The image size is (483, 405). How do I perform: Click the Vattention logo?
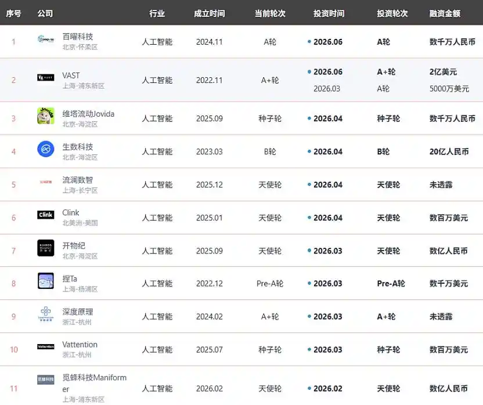(x=46, y=347)
